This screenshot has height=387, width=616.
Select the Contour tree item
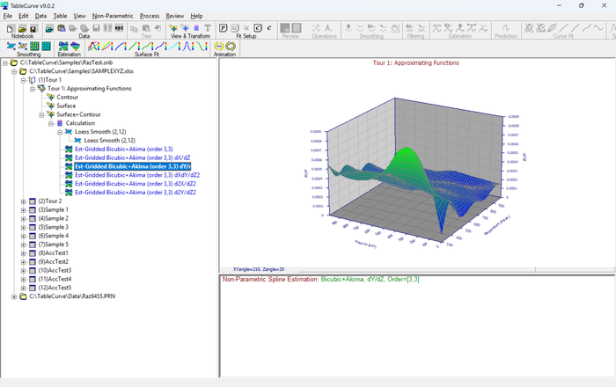67,97
